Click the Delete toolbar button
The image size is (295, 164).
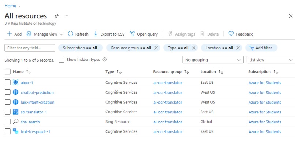click(x=209, y=34)
